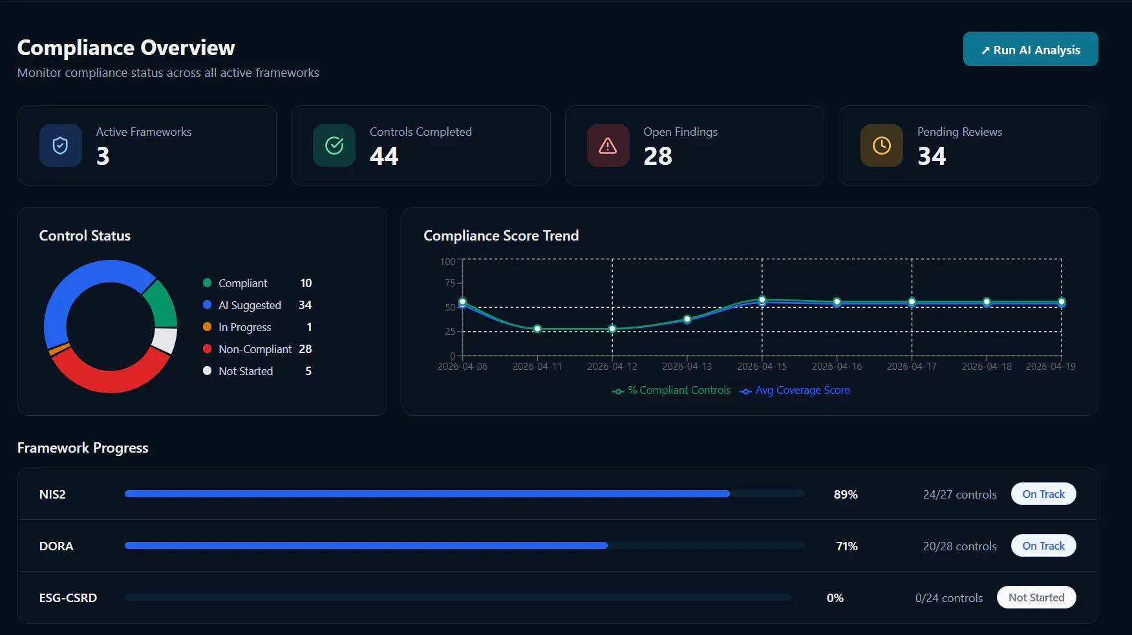Image resolution: width=1132 pixels, height=635 pixels.
Task: Click the Pending Reviews clock icon
Action: [882, 145]
